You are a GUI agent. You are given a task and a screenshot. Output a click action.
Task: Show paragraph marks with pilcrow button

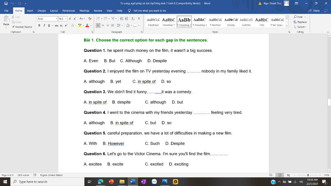139,18
